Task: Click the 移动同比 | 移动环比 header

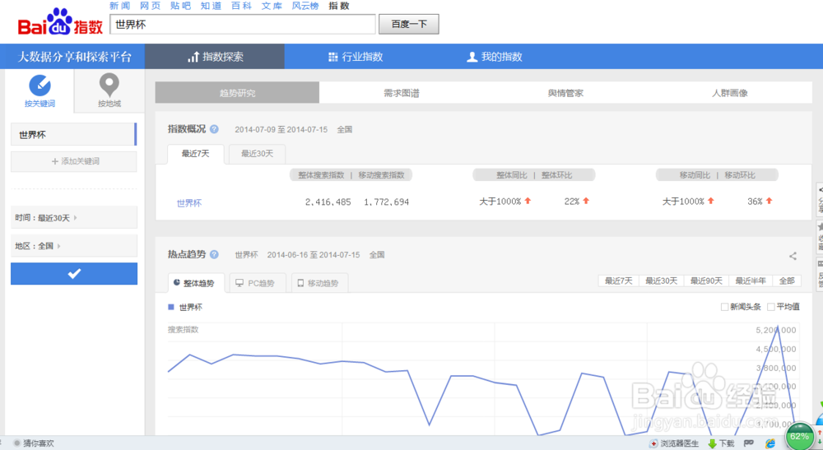Action: coord(717,175)
